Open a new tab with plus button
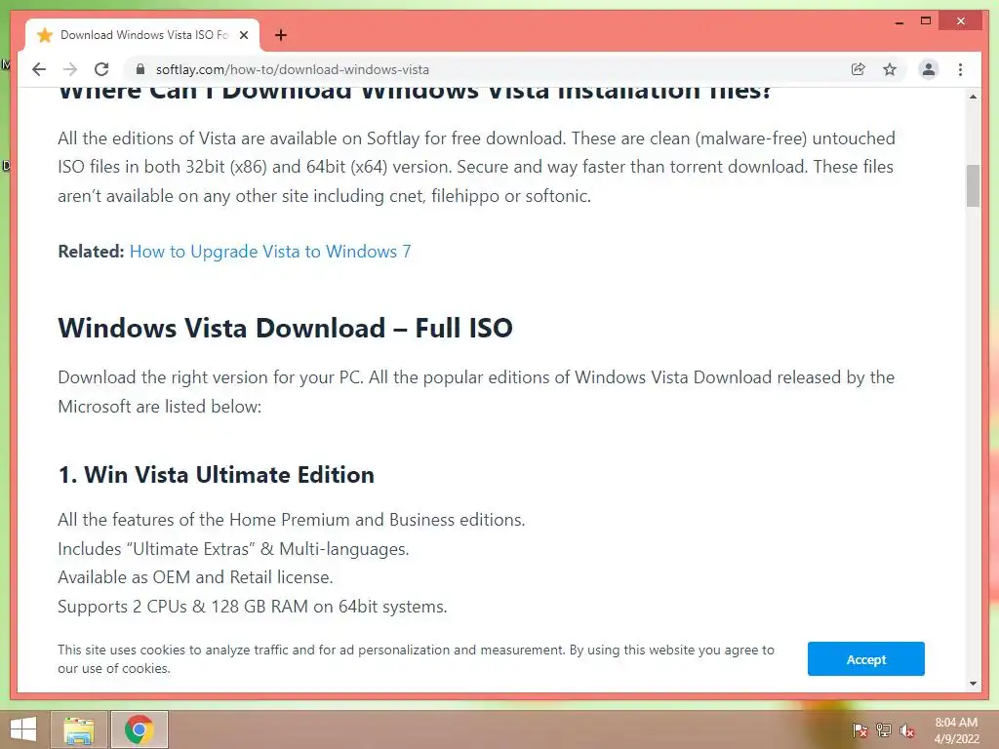The image size is (999, 749). pos(281,35)
